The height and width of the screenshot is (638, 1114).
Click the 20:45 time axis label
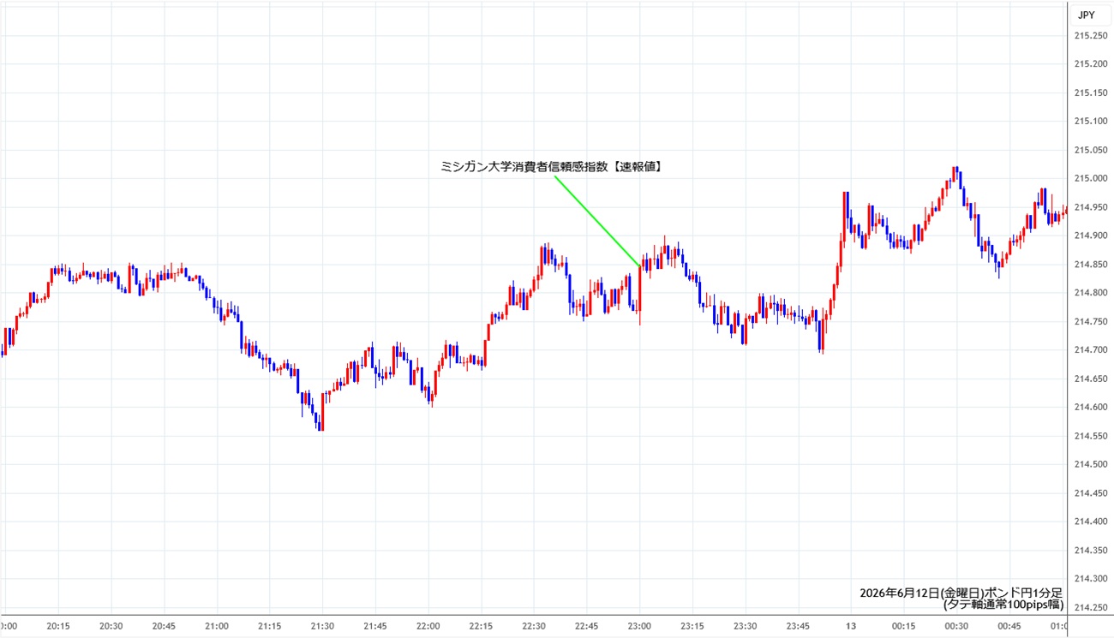[164, 626]
